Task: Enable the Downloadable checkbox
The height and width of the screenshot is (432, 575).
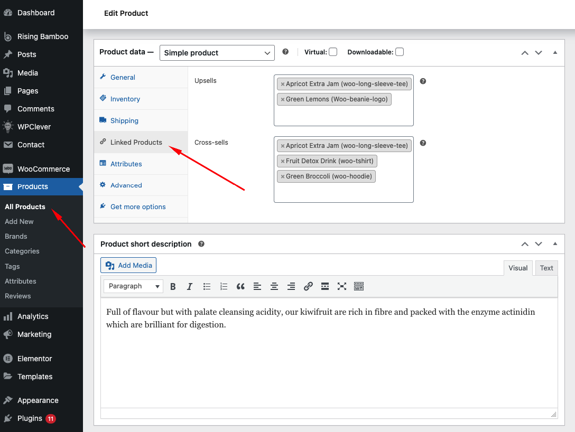Action: (x=400, y=52)
